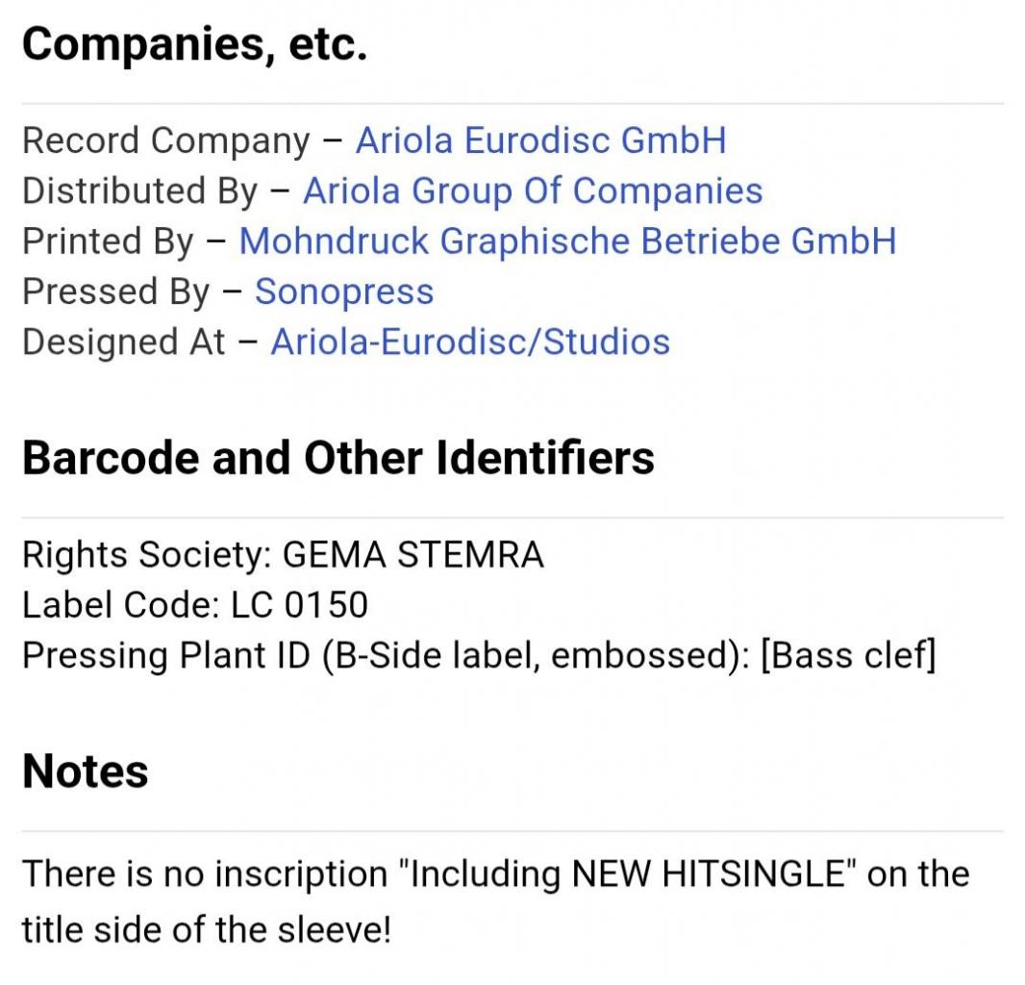Open the Ariola-Eurodisc/Studios link
This screenshot has width=1025, height=985.
pos(469,341)
